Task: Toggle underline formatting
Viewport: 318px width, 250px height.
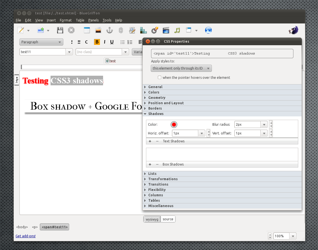Action: click(112, 42)
